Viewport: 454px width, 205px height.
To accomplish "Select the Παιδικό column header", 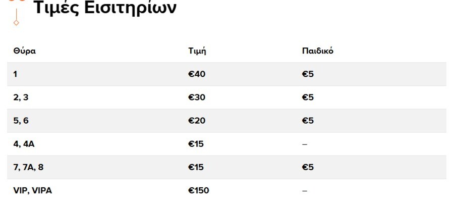I will pyautogui.click(x=317, y=51).
